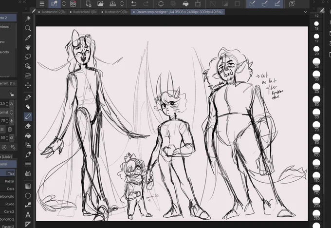Select the Pastel sub tool
Viewport: 331px width, 228px height.
[8, 181]
